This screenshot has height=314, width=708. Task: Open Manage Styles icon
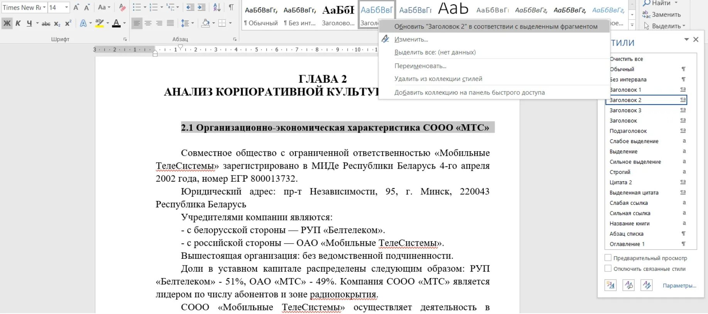647,285
